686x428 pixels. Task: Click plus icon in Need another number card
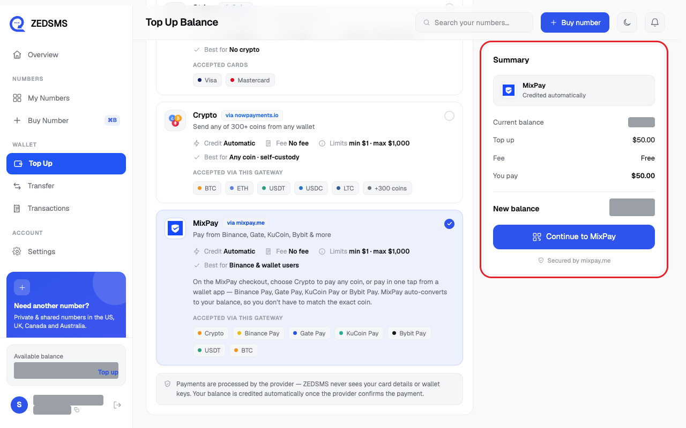click(x=22, y=287)
